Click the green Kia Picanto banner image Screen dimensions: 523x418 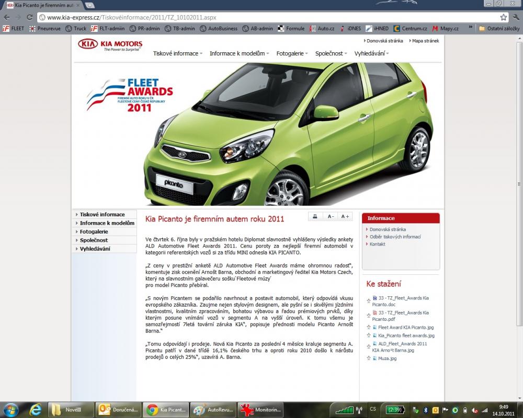288,134
